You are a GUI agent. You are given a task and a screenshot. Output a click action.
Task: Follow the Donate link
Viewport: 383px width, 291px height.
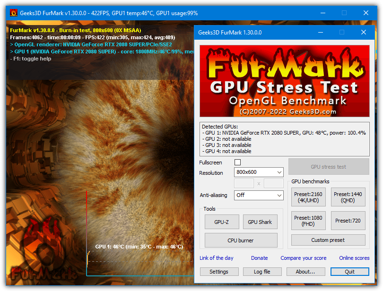tap(260, 258)
